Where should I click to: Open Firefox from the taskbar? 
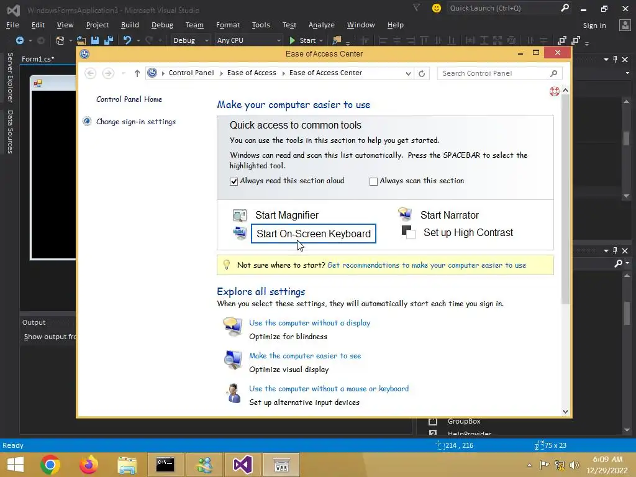(x=88, y=465)
